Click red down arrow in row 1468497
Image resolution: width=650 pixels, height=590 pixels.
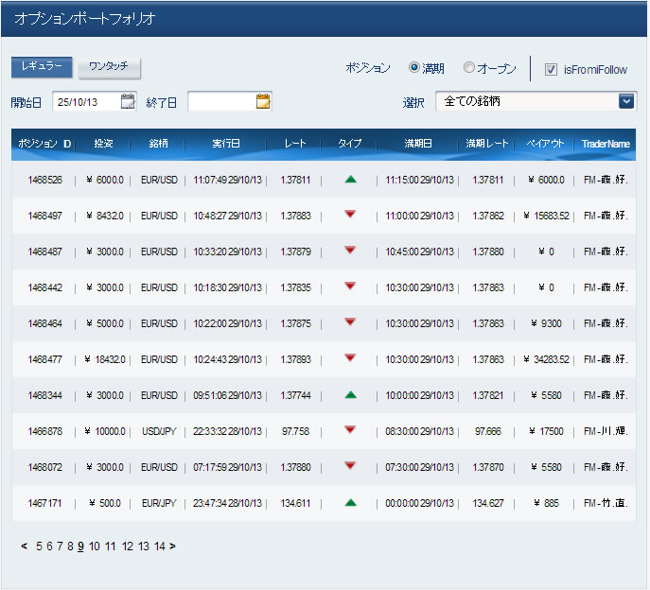coord(350,214)
